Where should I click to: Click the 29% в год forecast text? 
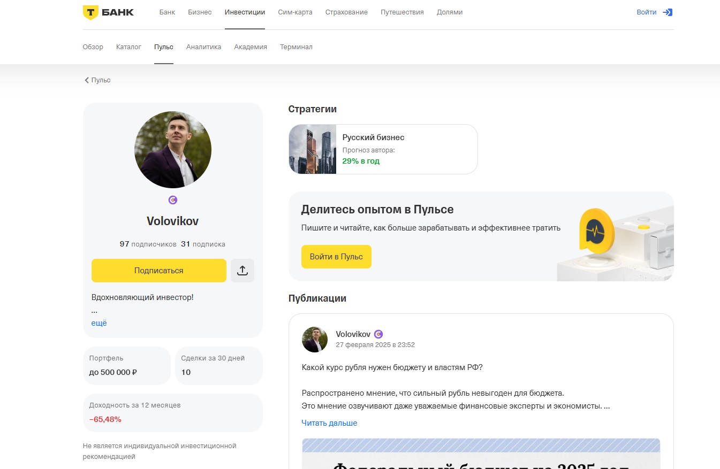[361, 161]
